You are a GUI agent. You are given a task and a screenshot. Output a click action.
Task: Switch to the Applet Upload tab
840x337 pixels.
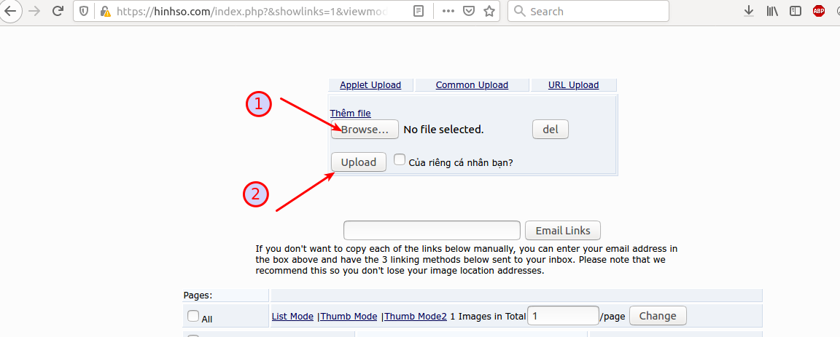(370, 85)
